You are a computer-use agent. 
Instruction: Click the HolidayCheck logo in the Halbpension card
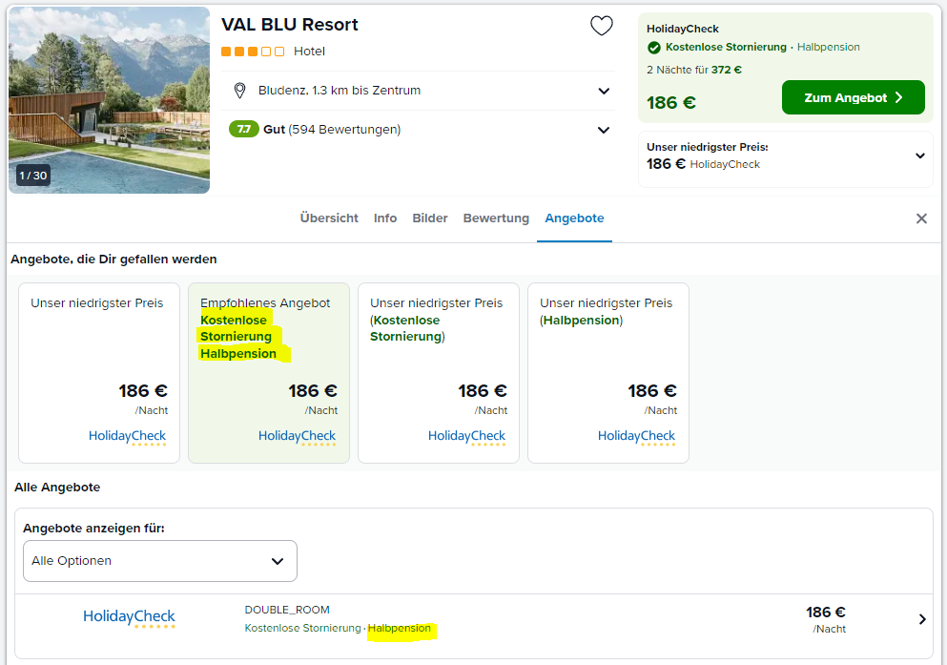pyautogui.click(x=636, y=437)
